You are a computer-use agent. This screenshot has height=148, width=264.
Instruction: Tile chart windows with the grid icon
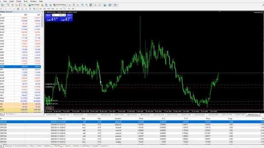(x=91, y=5)
